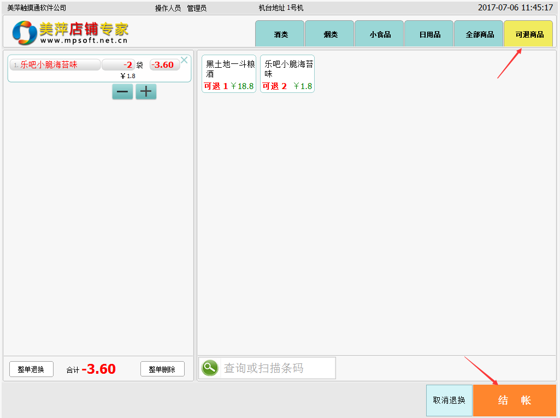Open the 烟类 category tab

[329, 34]
